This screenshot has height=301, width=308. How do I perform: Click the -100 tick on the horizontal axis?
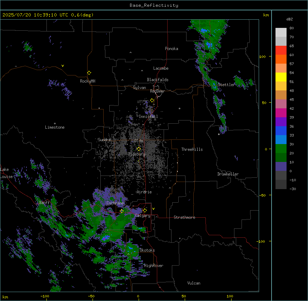[45, 296]
